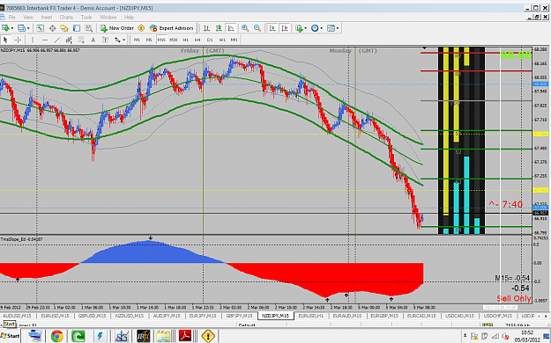The width and height of the screenshot is (551, 343).
Task: Open MetaEditor yellow diamond icon
Action: (141, 28)
